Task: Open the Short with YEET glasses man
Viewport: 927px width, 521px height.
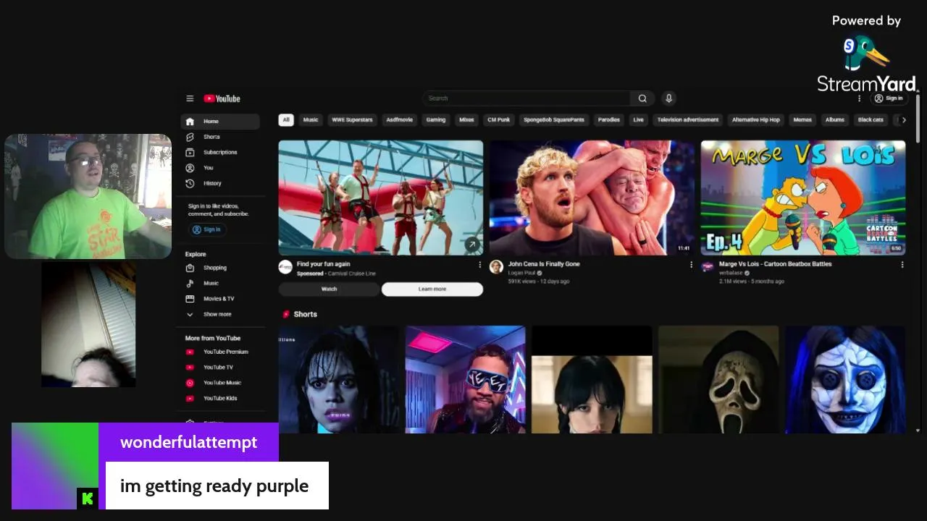Action: coord(466,380)
